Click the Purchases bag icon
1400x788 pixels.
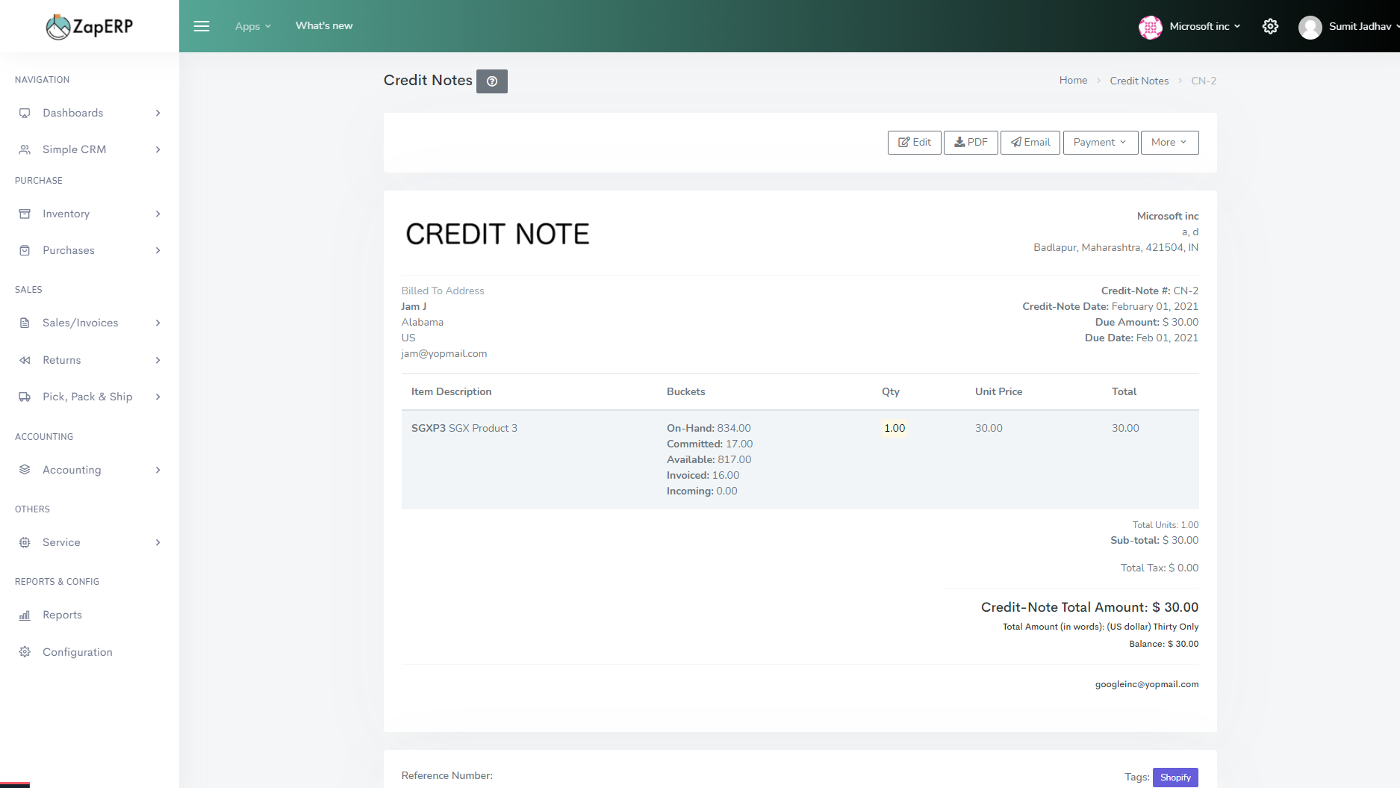coord(25,250)
